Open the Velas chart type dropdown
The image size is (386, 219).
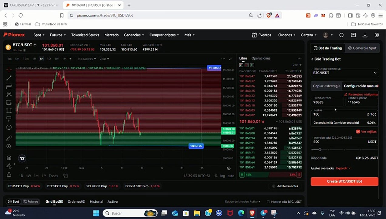click(104, 59)
